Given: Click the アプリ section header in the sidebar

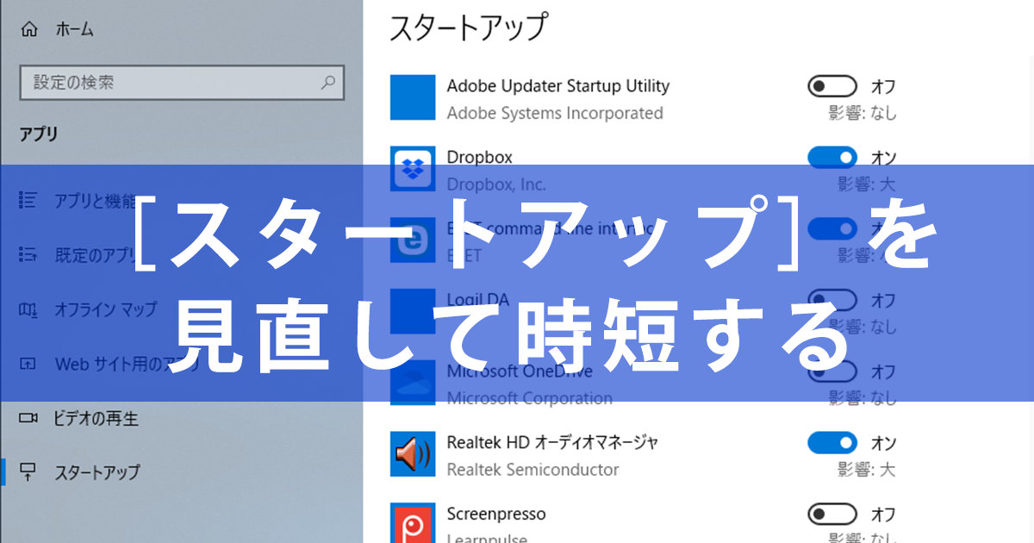Looking at the screenshot, I should click(x=39, y=134).
